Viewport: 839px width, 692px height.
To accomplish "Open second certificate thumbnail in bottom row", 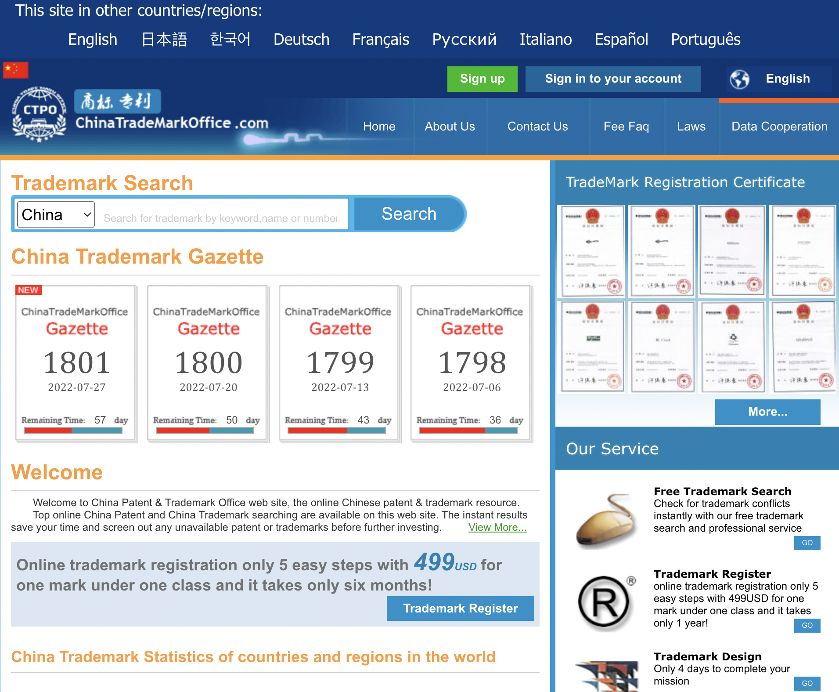I will point(662,347).
